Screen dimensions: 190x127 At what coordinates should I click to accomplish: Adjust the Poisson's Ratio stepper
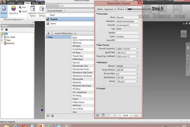pos(137,74)
